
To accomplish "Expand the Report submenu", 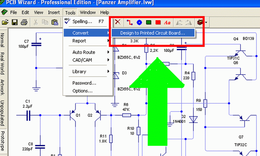I will [88, 41].
